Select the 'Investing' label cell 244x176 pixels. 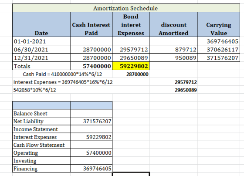41,160
